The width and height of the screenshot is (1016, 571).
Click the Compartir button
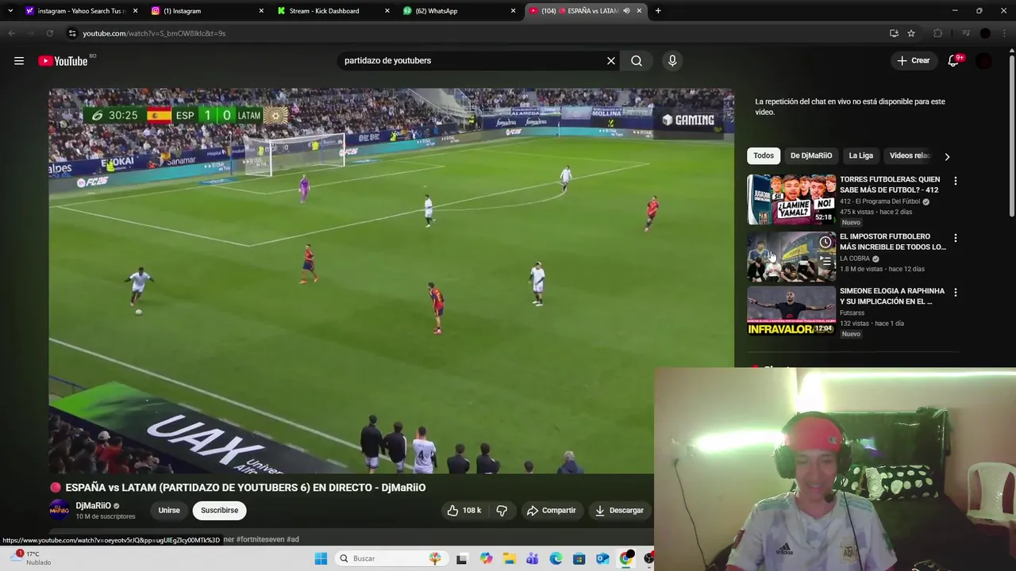point(552,511)
